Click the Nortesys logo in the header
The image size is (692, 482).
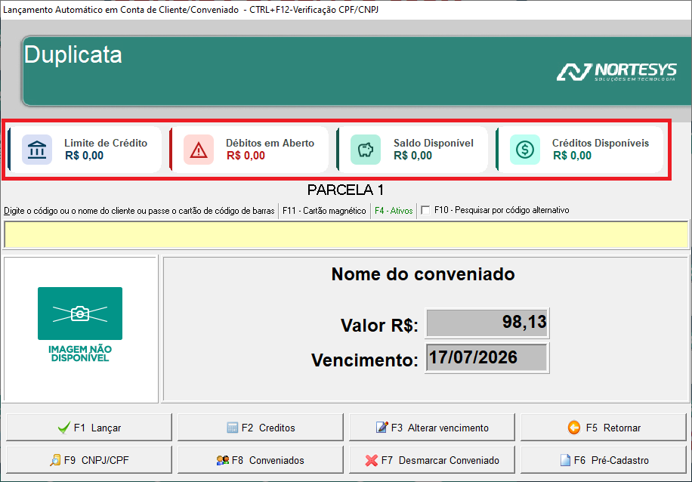pos(616,72)
